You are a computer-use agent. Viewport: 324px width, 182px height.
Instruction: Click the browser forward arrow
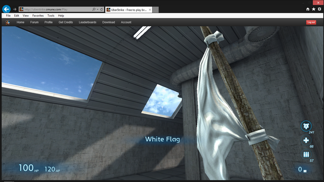click(15, 9)
